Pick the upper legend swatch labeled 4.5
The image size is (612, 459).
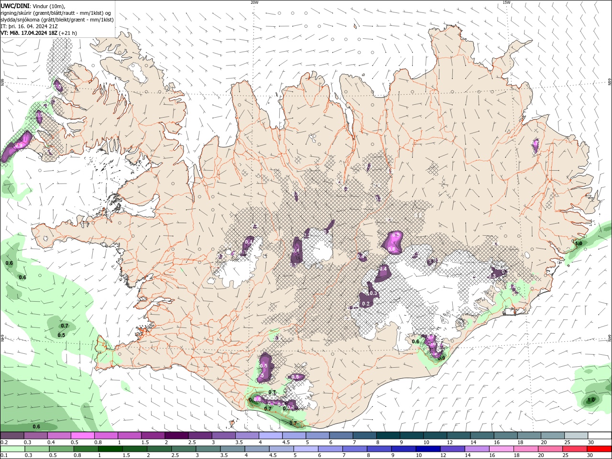click(294, 436)
